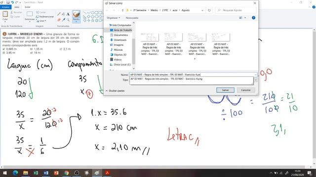Collapse folders with Ocultar pastas
The height and width of the screenshot is (177, 316).
(x=115, y=90)
